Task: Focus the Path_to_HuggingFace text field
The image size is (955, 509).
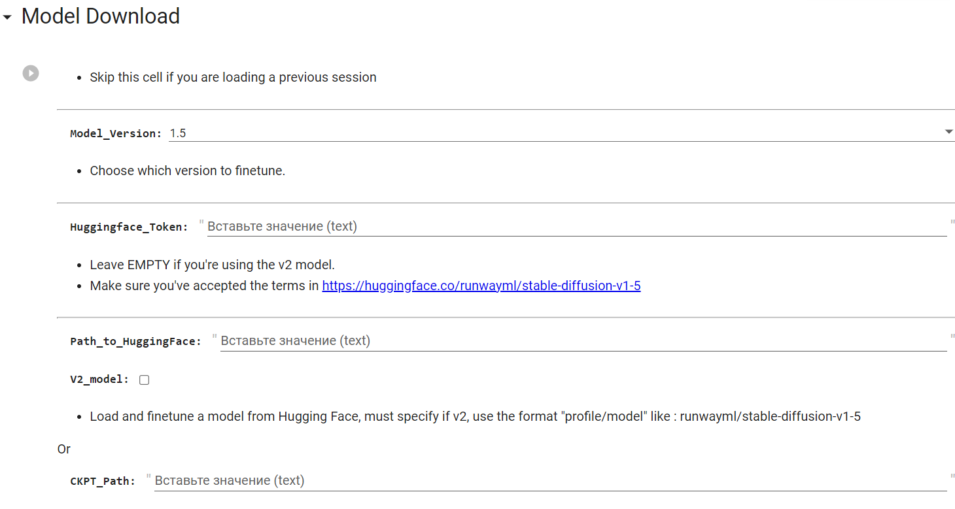Action: click(x=582, y=341)
